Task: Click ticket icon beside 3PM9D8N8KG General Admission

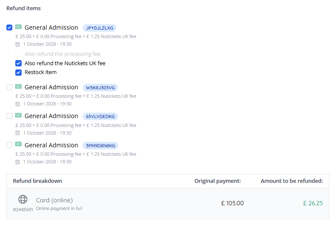Action: (x=18, y=145)
